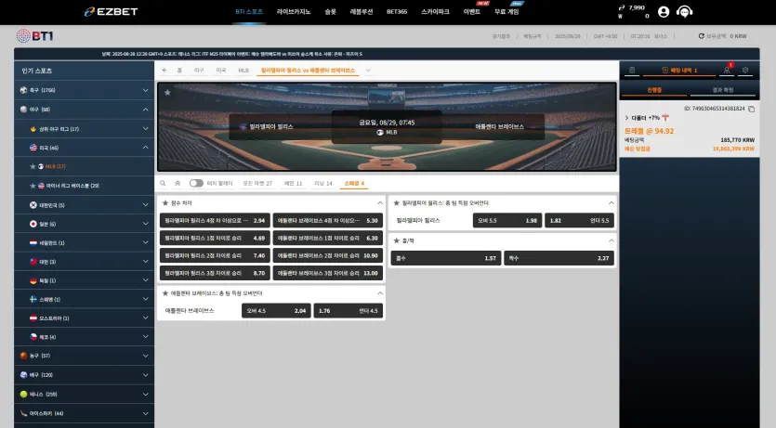Open the match selector dropdown chevron
Screen dimensions: 776x428
(x=368, y=71)
